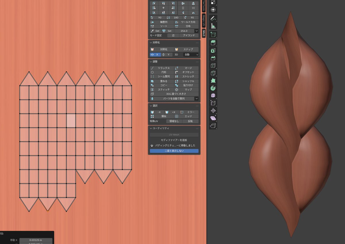Click the ソート button
345x244 pixels.
tap(162, 26)
